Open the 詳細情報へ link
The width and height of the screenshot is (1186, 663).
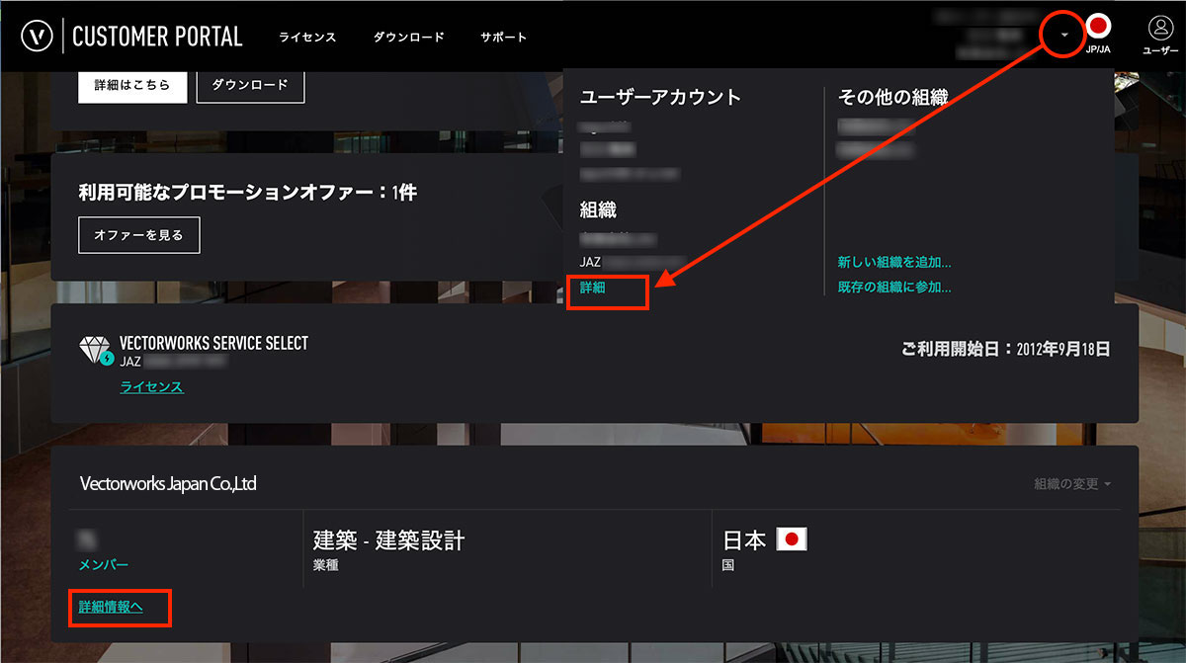(111, 607)
